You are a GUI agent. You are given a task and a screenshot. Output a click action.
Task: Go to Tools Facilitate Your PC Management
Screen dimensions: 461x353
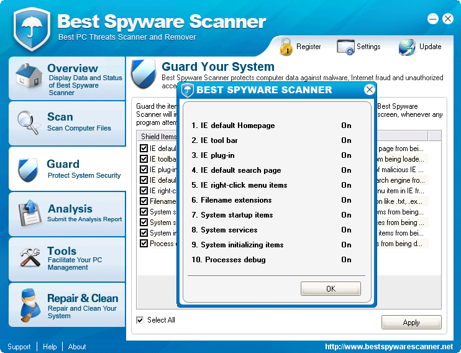[x=67, y=259]
